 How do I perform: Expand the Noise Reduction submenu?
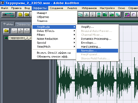[54, 39]
